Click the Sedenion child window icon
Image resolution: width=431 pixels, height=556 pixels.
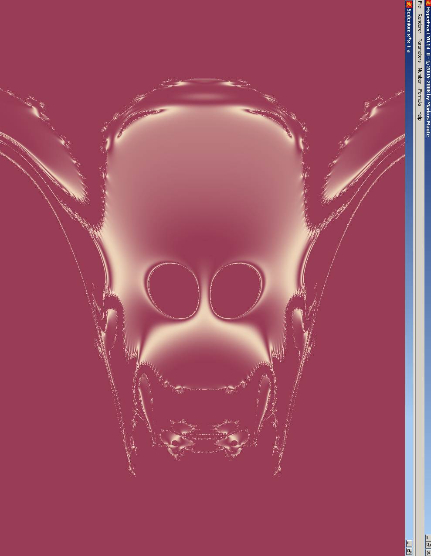409,4
